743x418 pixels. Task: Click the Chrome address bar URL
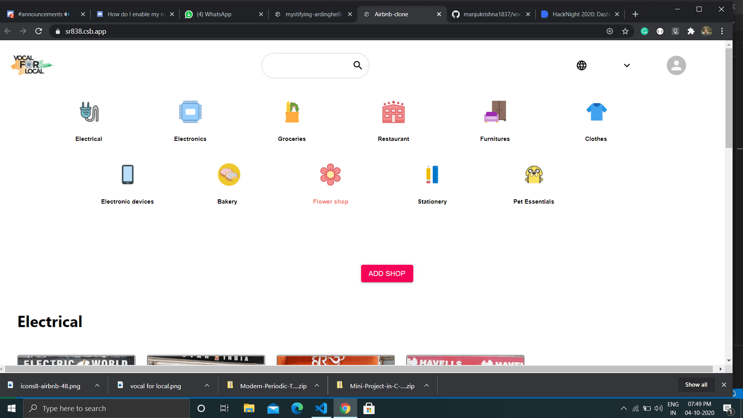click(86, 31)
